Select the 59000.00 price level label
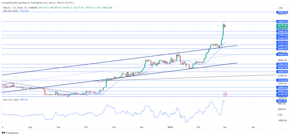Viewport: 290px width, 136px height. (x=282, y=31)
